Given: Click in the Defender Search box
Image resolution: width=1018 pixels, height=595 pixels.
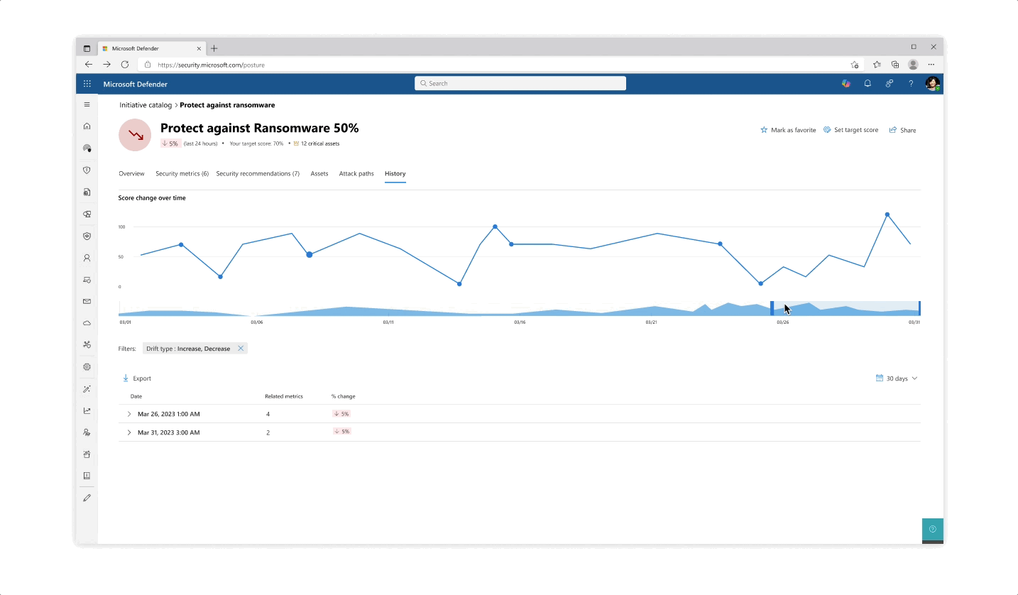Looking at the screenshot, I should 520,84.
